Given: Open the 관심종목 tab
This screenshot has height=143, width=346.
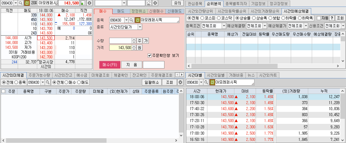Looking at the screenshot, I should pos(195,4).
